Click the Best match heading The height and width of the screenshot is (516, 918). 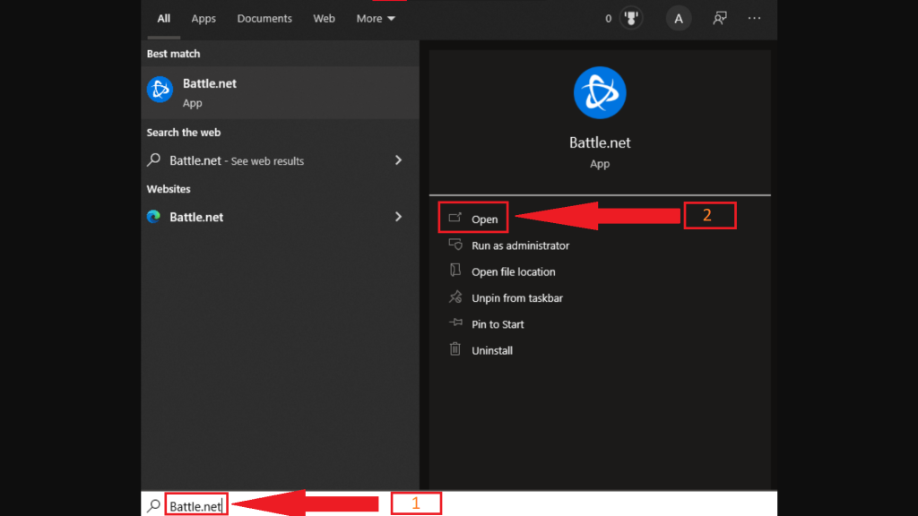click(173, 53)
